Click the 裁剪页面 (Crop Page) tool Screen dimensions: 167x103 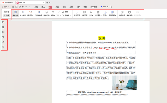click(x=77, y=13)
